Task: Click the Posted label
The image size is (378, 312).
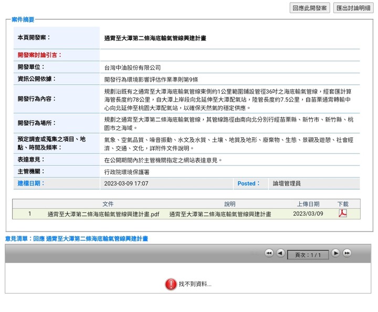Action: tap(248, 184)
